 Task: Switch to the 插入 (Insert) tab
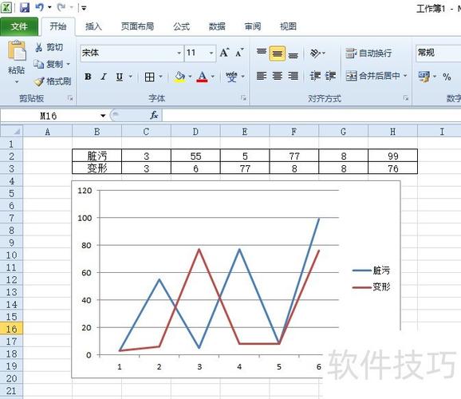coord(93,27)
